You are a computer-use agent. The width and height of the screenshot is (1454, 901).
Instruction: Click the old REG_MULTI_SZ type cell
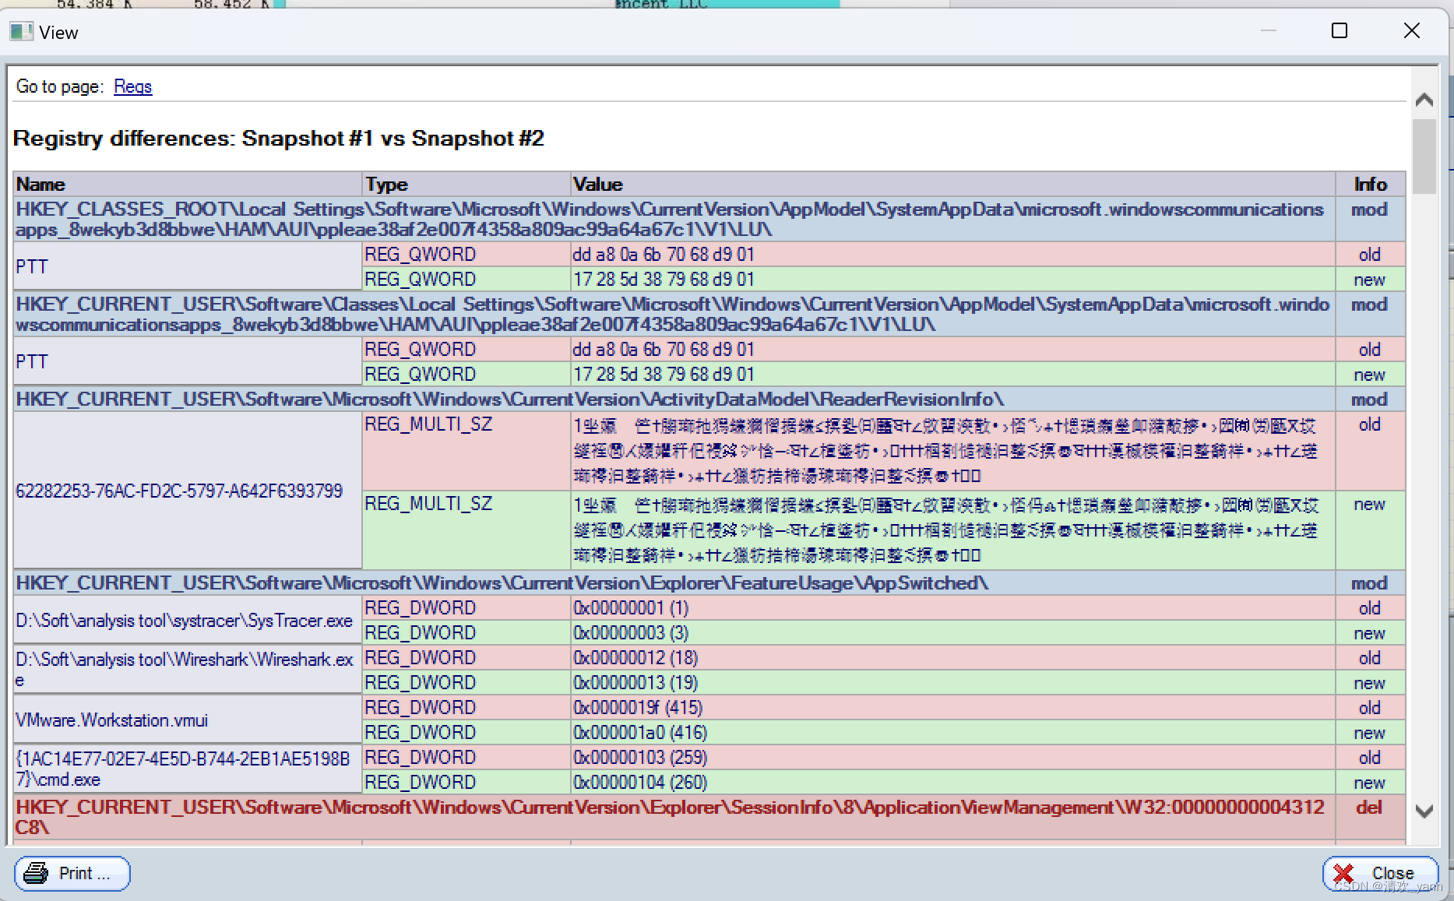click(x=466, y=451)
